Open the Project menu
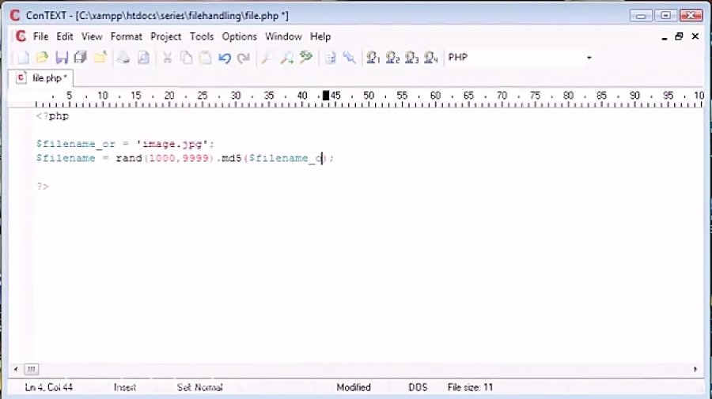Viewport: 712px width, 399px height. tap(166, 36)
